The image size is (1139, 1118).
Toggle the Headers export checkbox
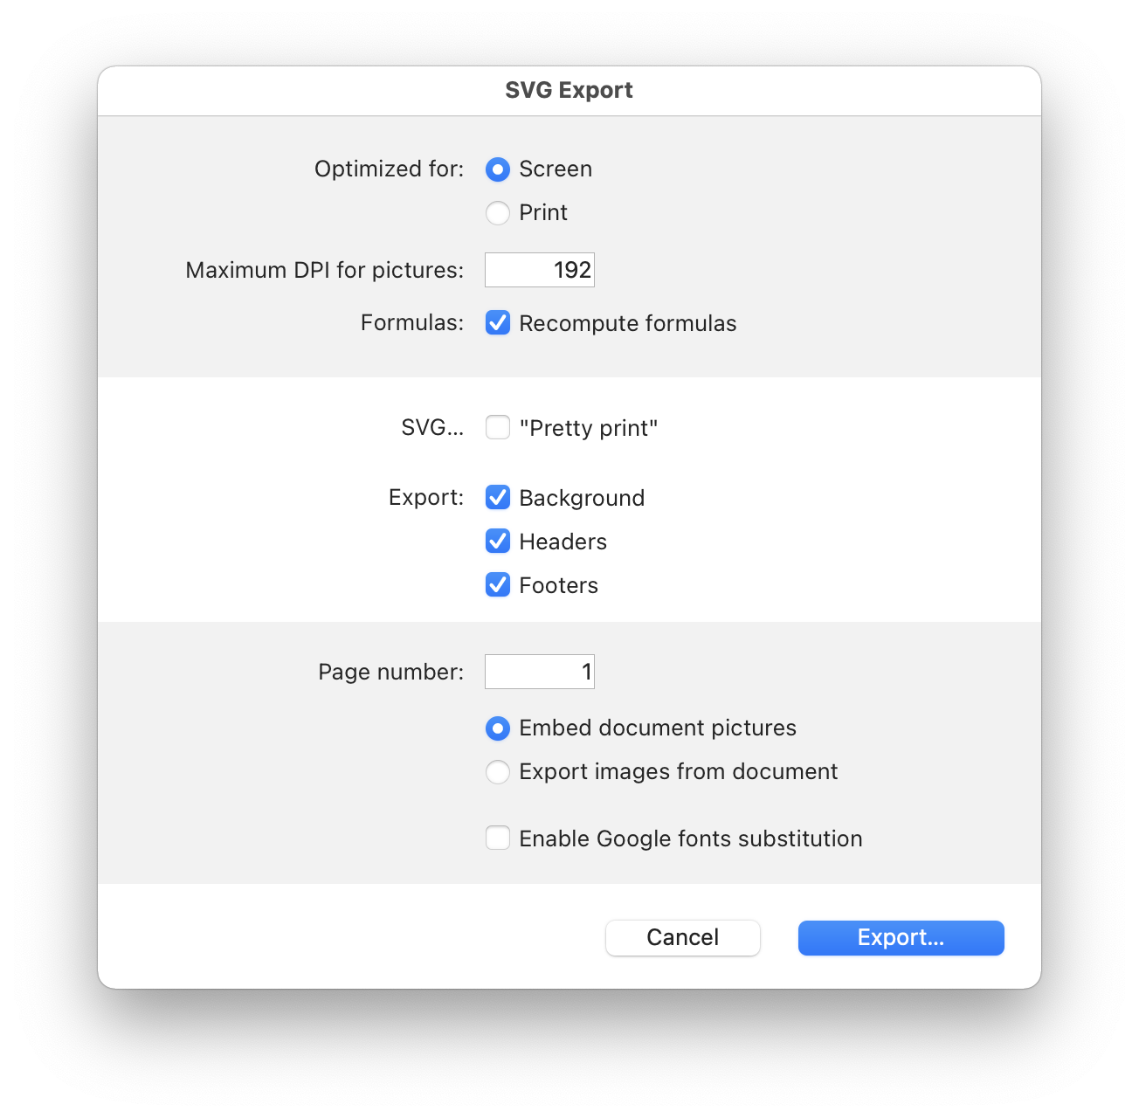(498, 542)
